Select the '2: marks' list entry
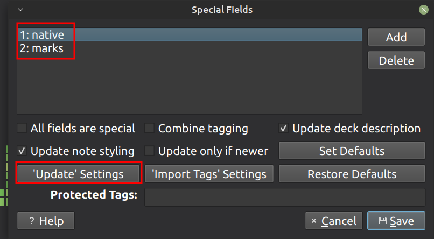The image size is (434, 239). (41, 48)
